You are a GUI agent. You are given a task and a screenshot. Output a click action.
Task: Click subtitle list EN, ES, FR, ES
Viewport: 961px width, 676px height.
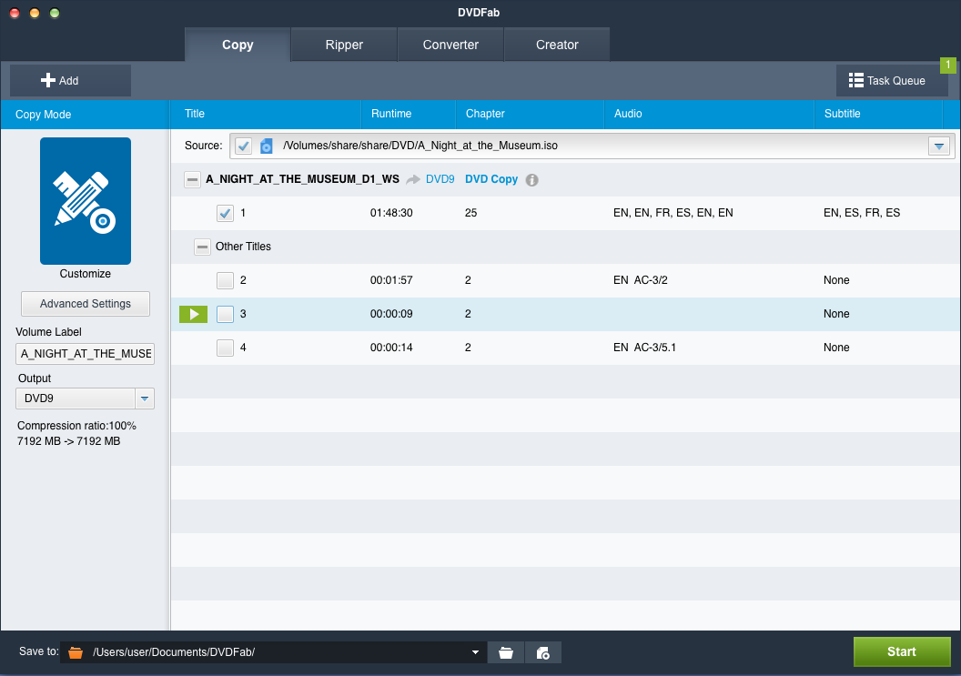(x=862, y=213)
